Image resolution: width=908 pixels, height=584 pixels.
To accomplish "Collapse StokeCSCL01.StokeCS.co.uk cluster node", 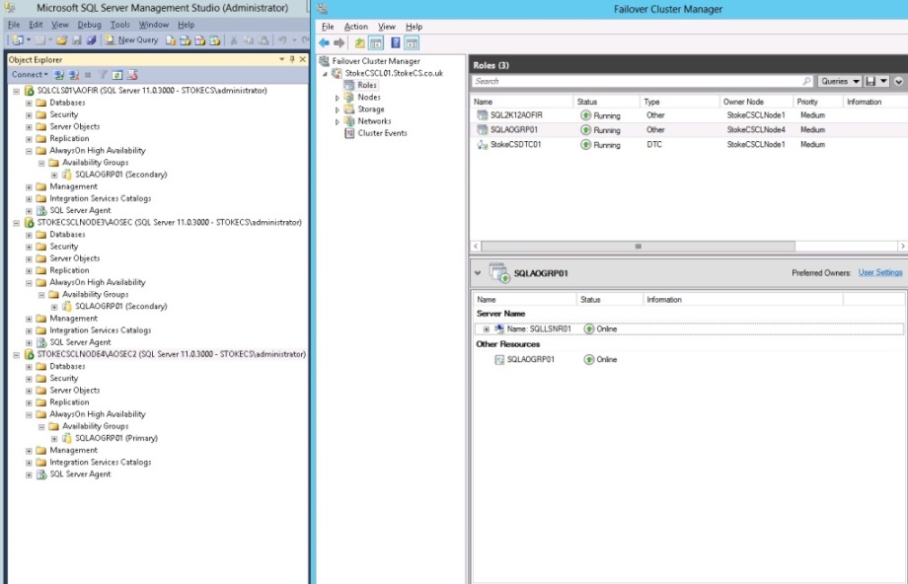I will 325,74.
